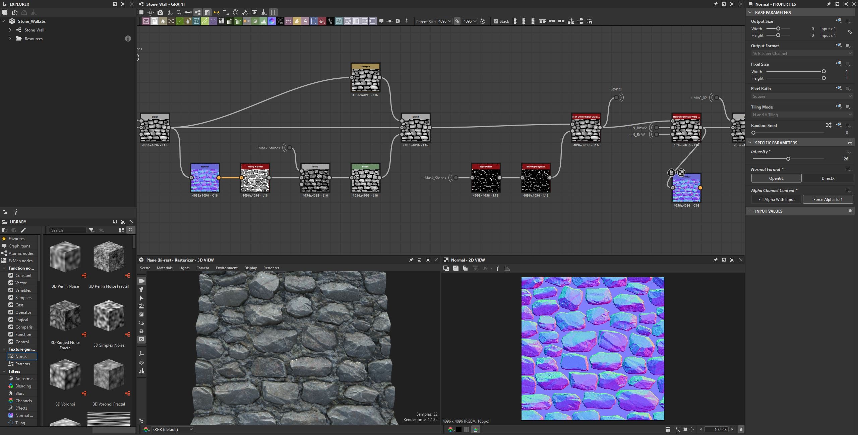Click the Curve node icon in graph toolbar
The width and height of the screenshot is (858, 435).
pyautogui.click(x=179, y=21)
